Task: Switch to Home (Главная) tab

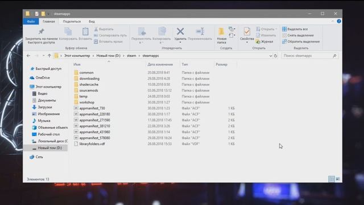Action: [x=49, y=22]
